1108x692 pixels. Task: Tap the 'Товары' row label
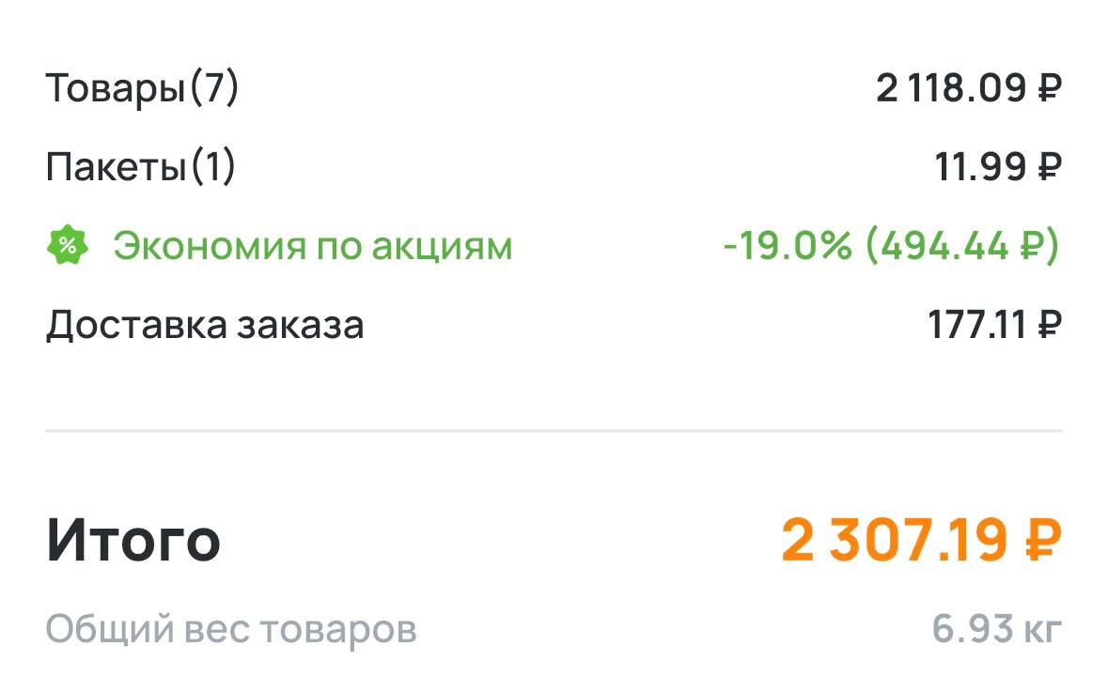click(115, 89)
